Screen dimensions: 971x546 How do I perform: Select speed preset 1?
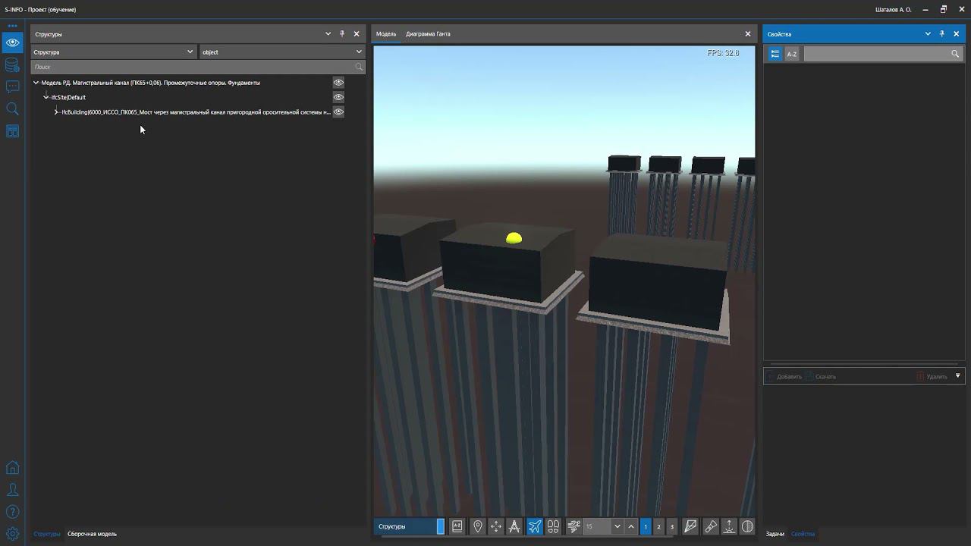(x=646, y=526)
